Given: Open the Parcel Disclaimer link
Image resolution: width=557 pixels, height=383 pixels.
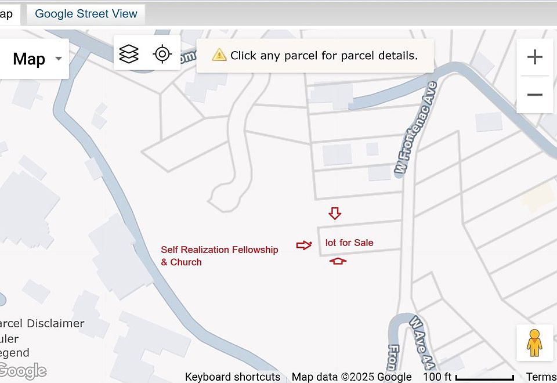Looking at the screenshot, I should (42, 323).
